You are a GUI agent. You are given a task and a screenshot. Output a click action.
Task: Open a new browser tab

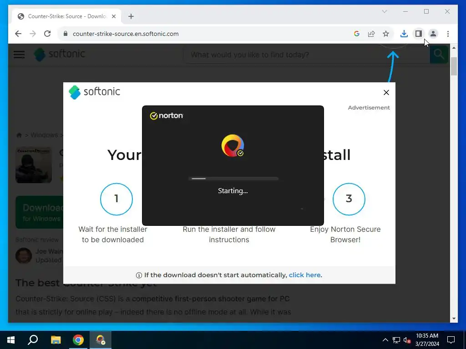pos(131,16)
